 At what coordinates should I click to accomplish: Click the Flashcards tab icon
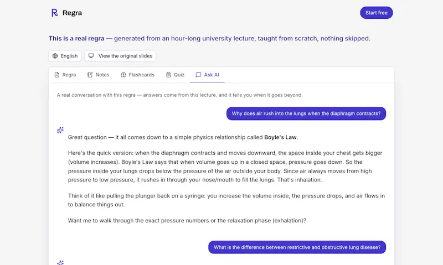(123, 75)
